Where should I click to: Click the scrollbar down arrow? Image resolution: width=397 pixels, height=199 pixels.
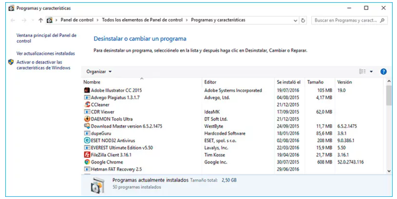click(389, 171)
